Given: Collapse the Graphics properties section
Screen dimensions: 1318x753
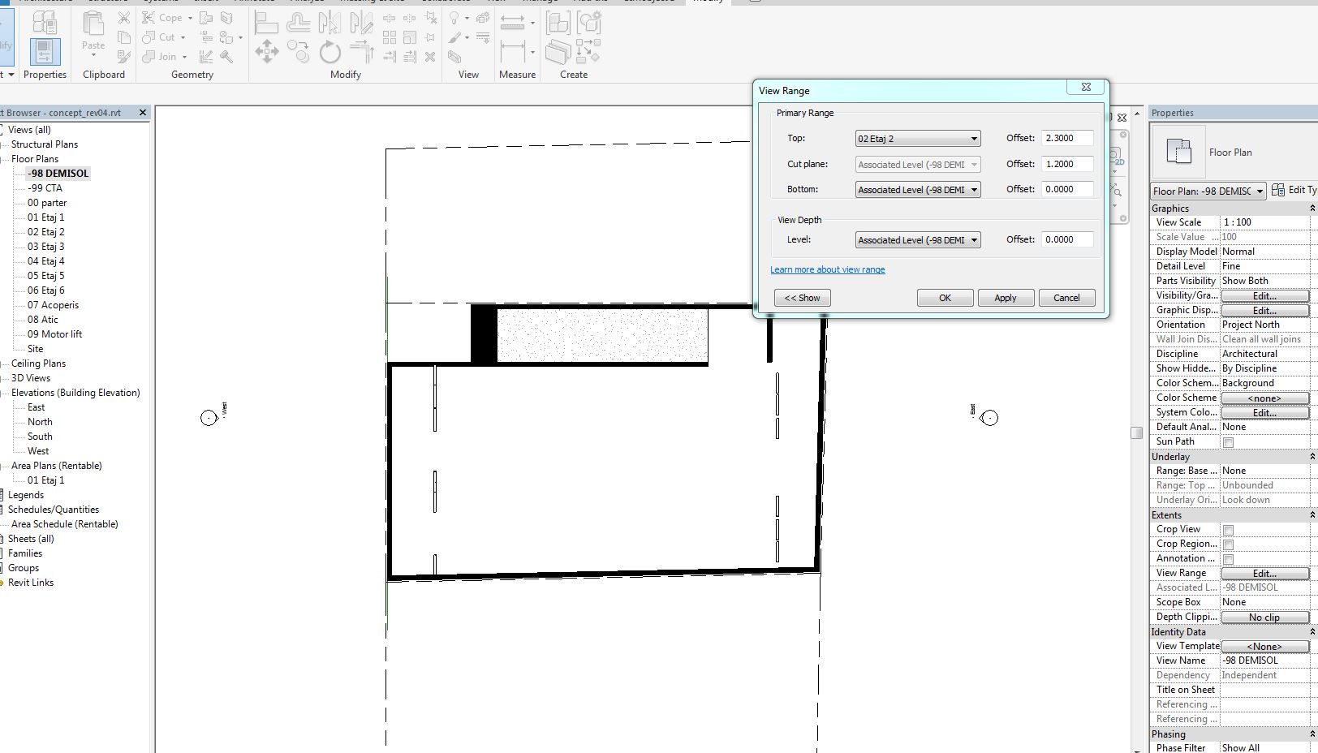Looking at the screenshot, I should [x=1312, y=209].
